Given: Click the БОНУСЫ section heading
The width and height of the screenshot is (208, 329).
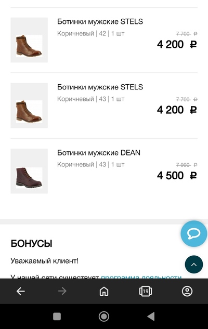Looking at the screenshot, I should [x=32, y=244].
